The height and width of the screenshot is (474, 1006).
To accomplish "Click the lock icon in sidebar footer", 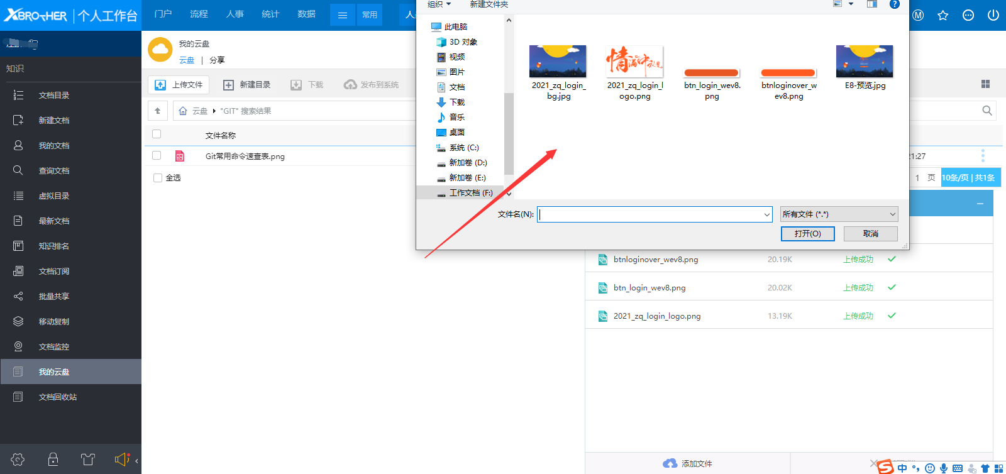I will (x=53, y=460).
